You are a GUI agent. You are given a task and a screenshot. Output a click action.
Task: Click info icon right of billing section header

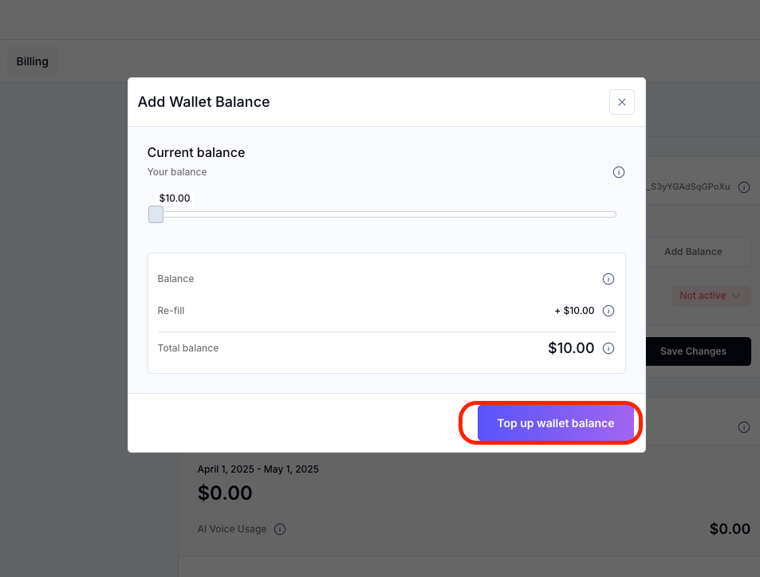743,427
